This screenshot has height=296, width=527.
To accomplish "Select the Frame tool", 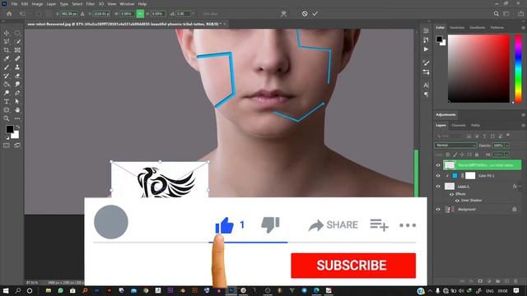I will pyautogui.click(x=17, y=50).
